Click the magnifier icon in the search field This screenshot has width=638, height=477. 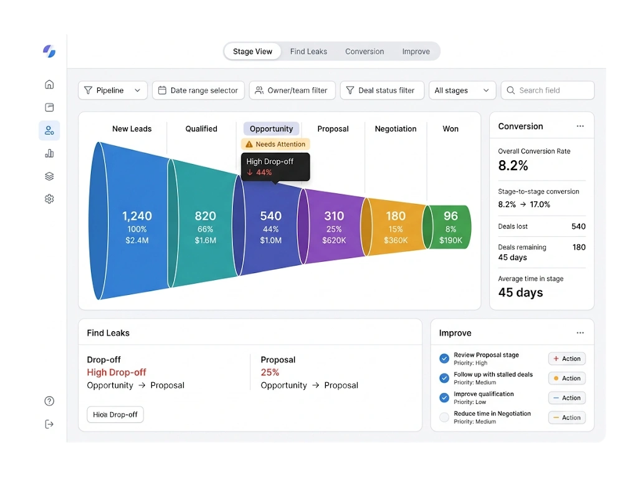click(511, 90)
